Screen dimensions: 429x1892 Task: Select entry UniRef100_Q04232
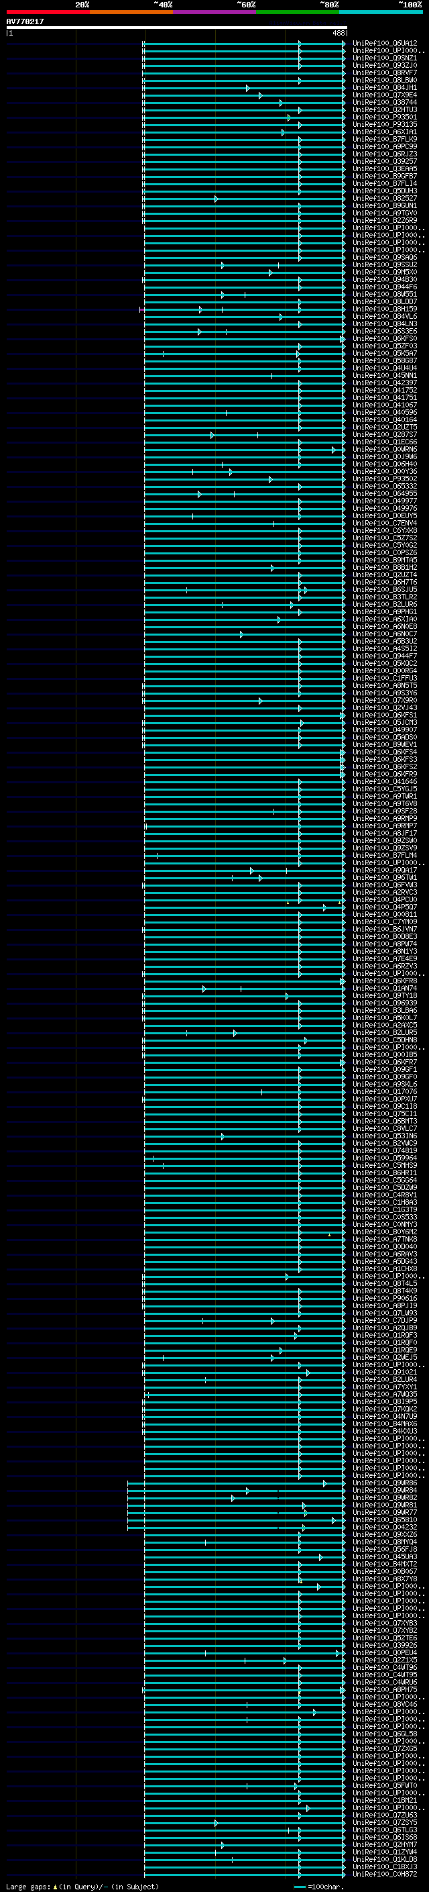point(385,1527)
